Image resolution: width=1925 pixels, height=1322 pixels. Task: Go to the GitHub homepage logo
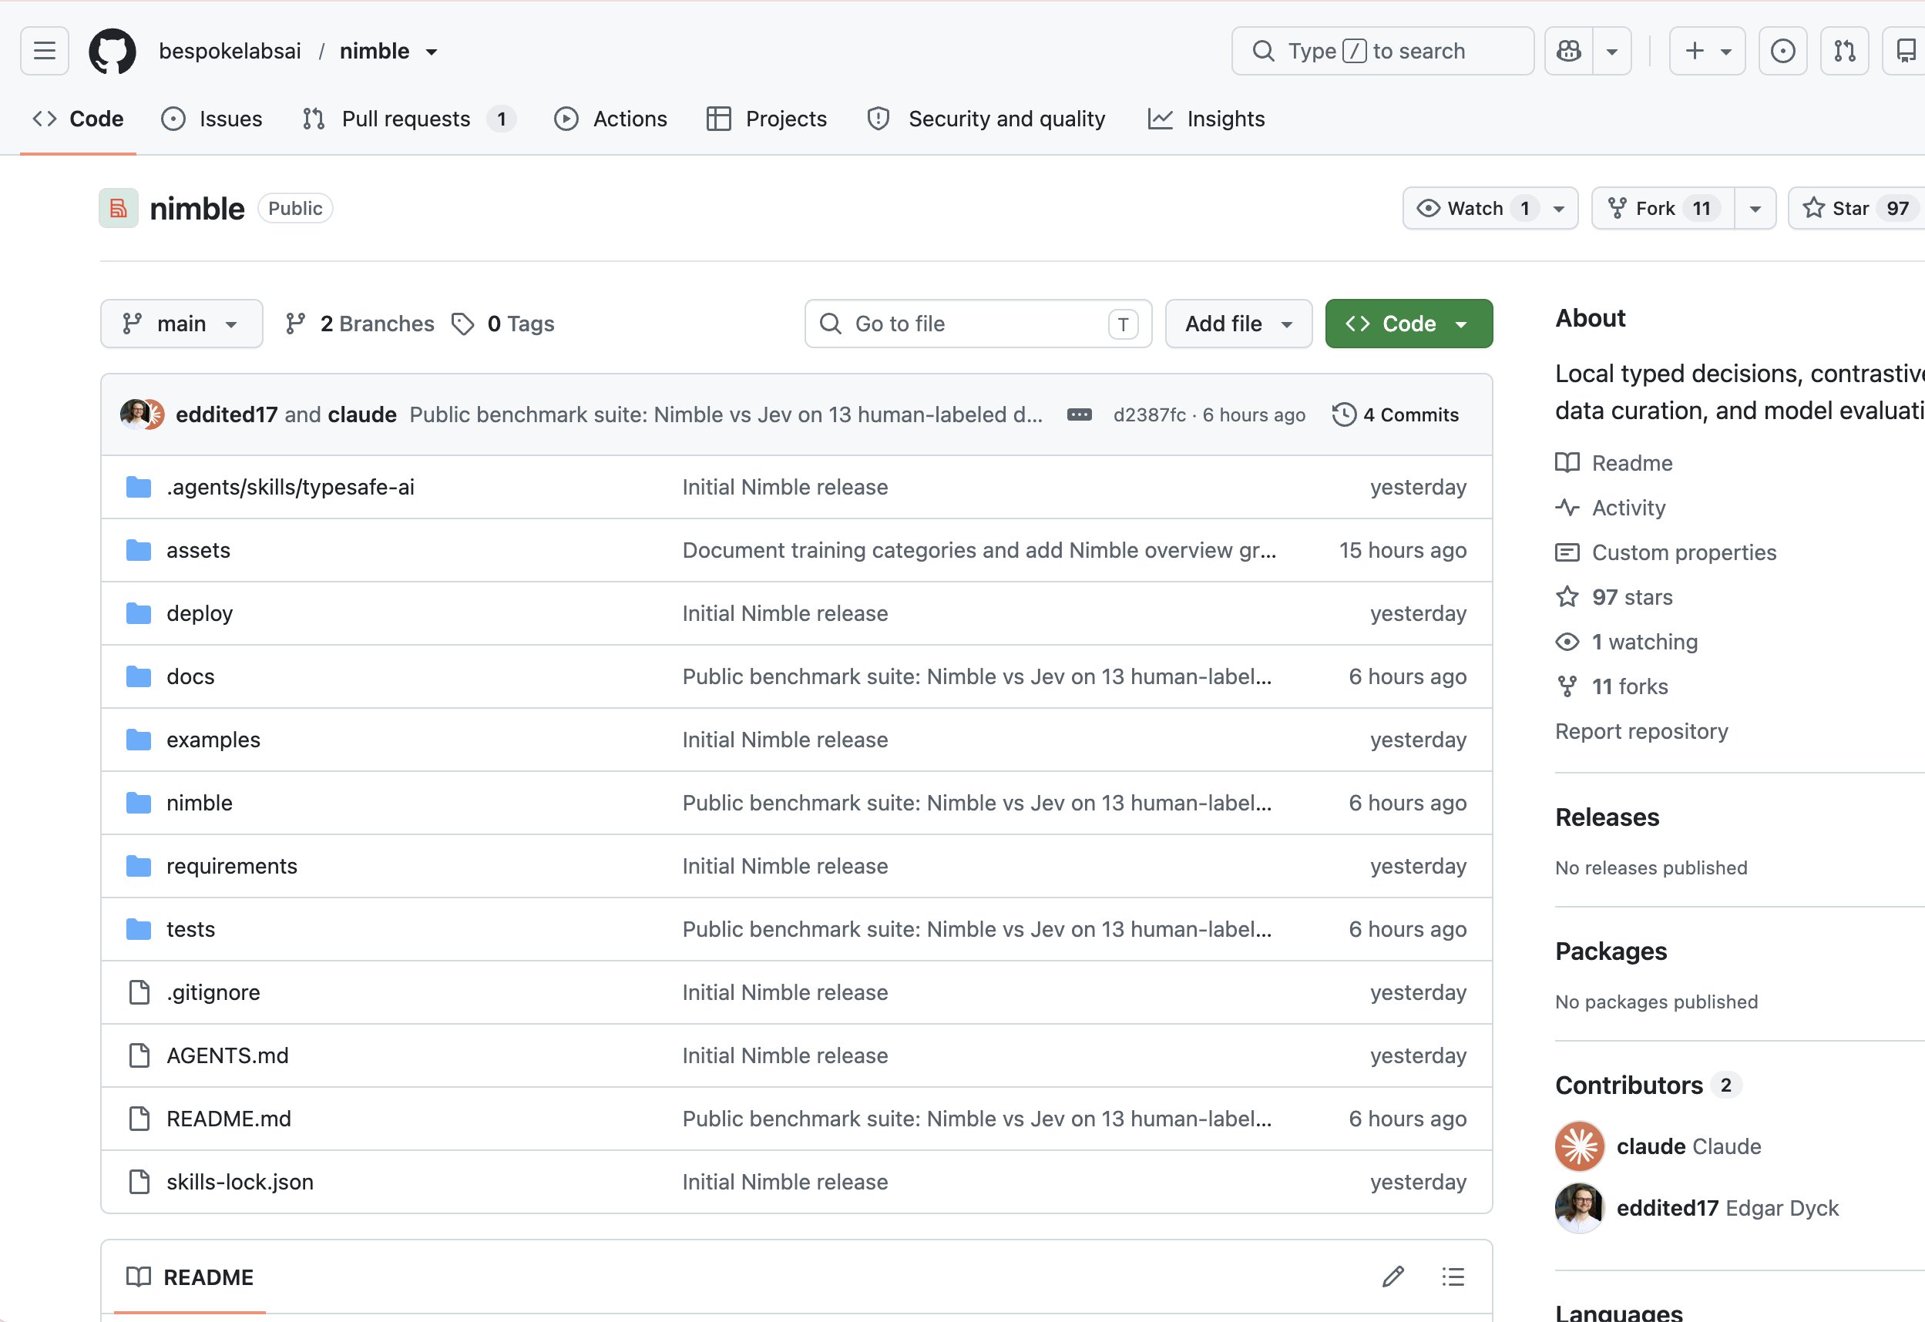pos(113,52)
